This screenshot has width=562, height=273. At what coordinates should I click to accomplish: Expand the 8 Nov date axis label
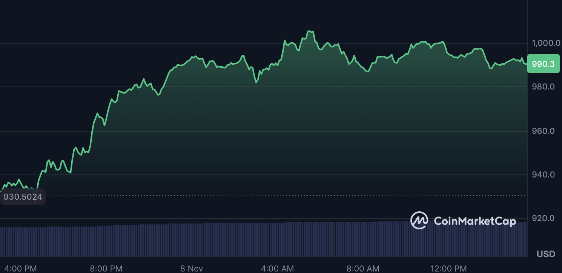coord(191,268)
